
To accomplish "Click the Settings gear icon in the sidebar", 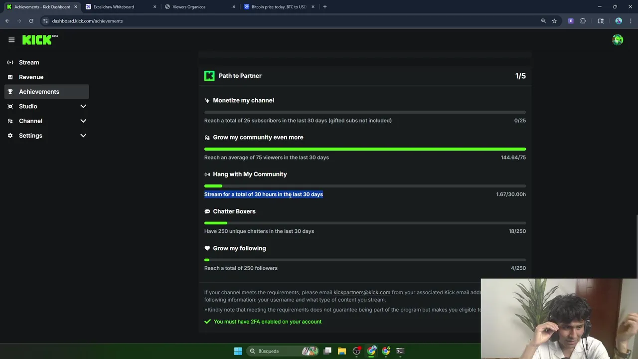I will pyautogui.click(x=10, y=136).
